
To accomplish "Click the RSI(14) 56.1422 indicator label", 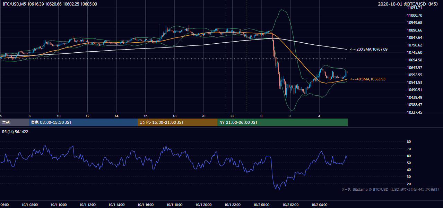I will 15,132.
